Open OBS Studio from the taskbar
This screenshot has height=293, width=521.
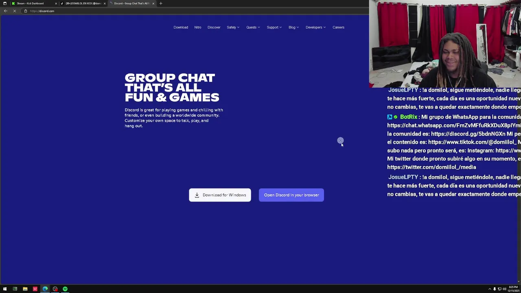point(55,289)
